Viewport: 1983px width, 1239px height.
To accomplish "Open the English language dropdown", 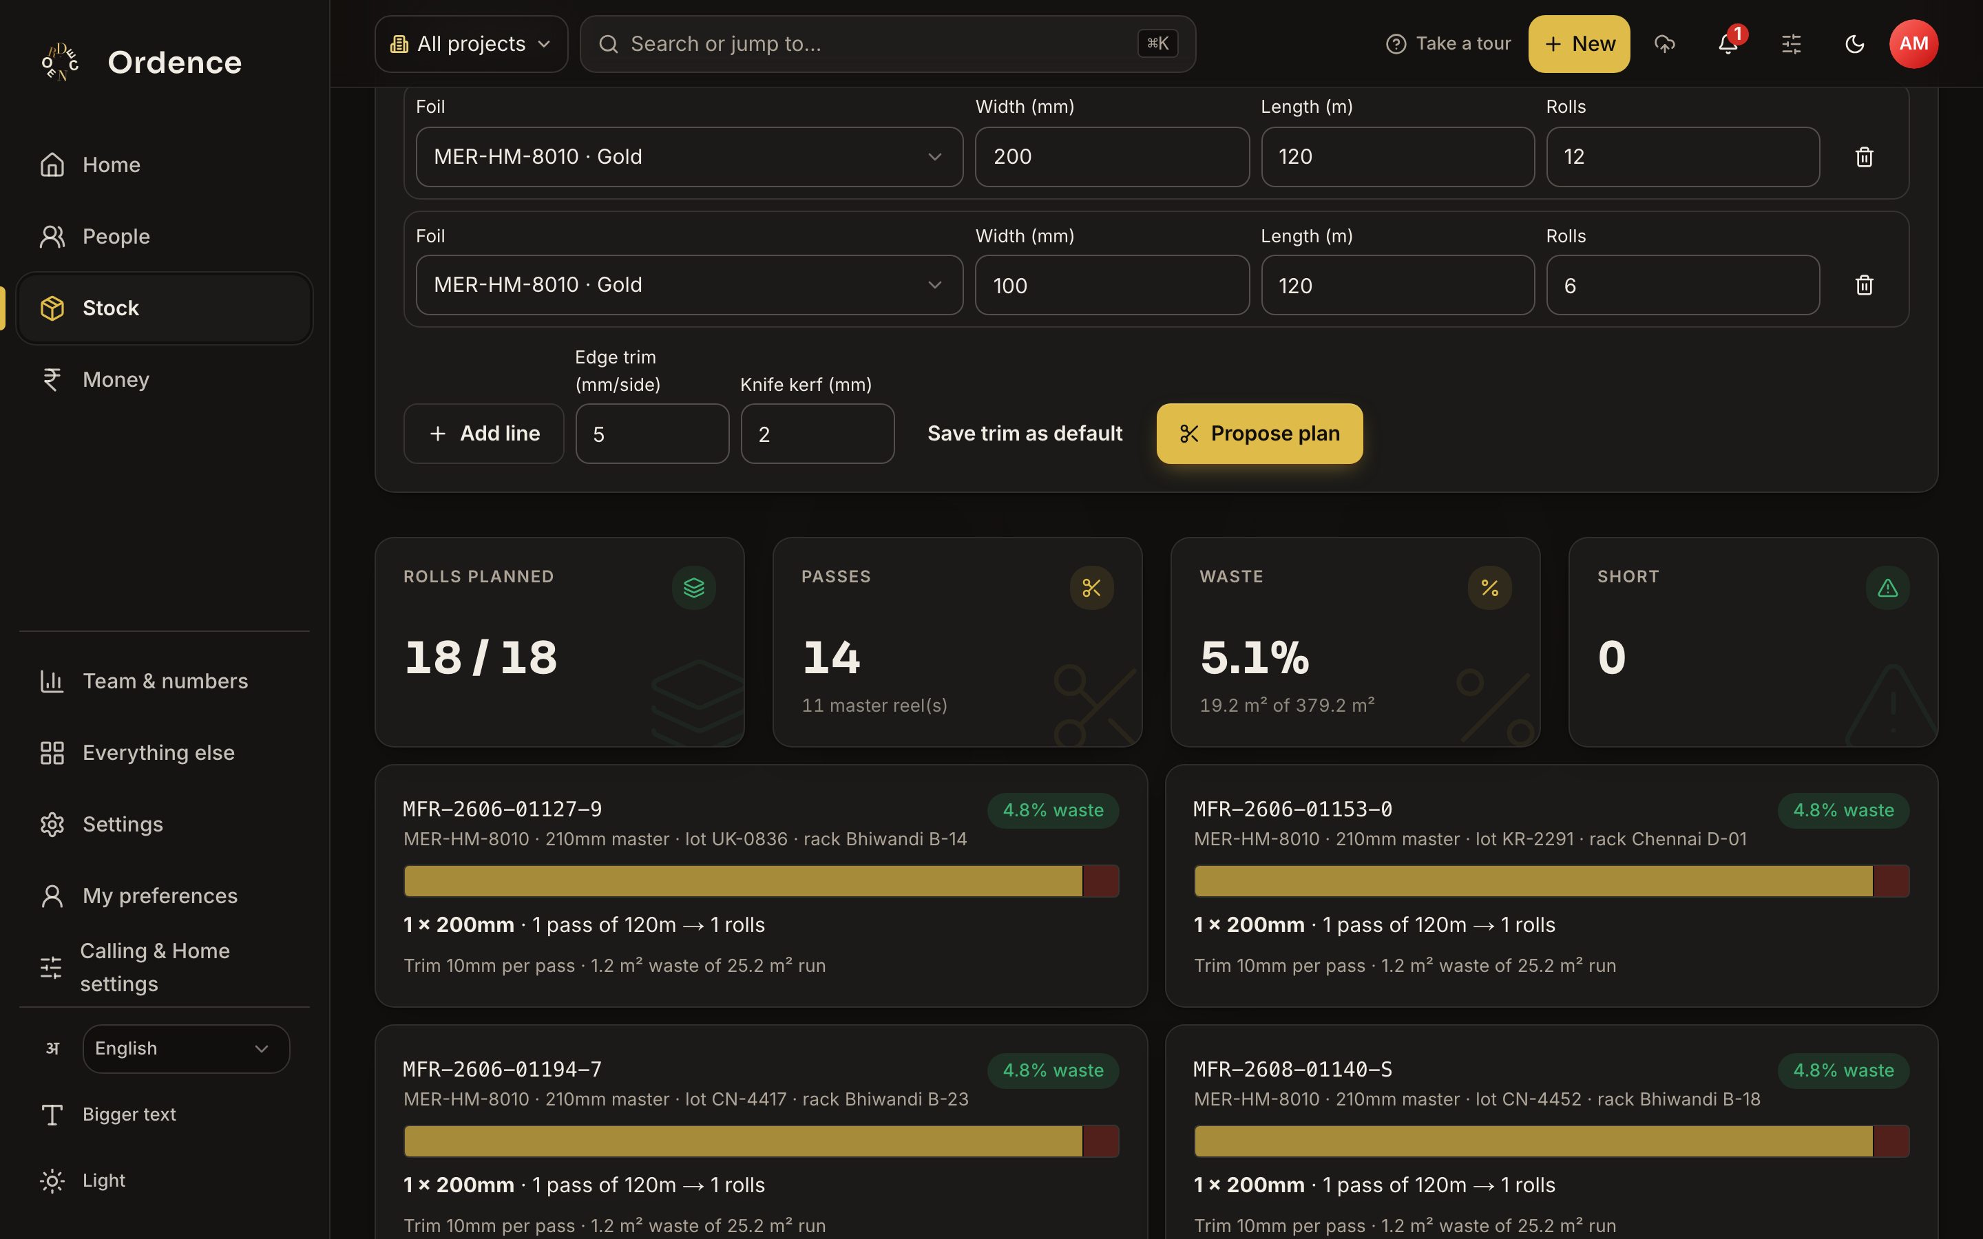I will pyautogui.click(x=186, y=1049).
